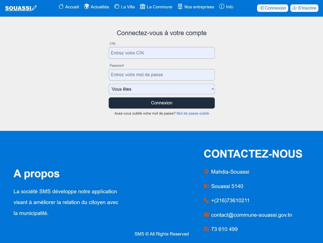Click the Souassi 5140 postal code text
This screenshot has width=323, height=243.
[227, 186]
